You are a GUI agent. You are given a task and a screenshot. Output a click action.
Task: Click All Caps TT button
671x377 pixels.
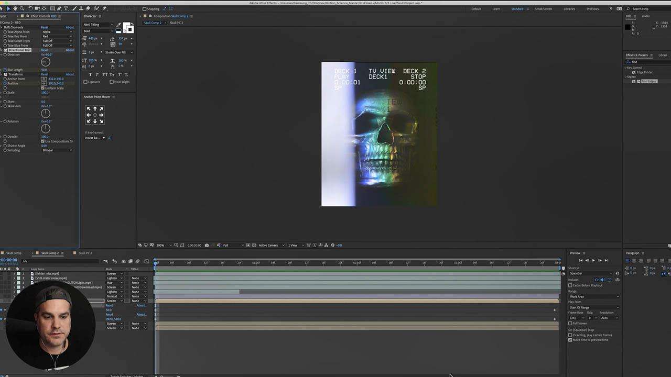point(105,75)
